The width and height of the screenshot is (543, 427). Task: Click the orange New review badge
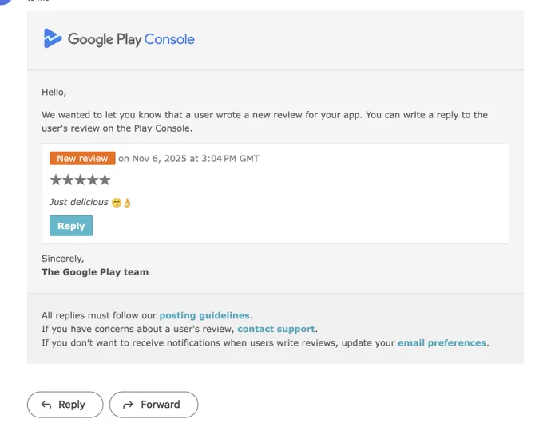point(82,158)
